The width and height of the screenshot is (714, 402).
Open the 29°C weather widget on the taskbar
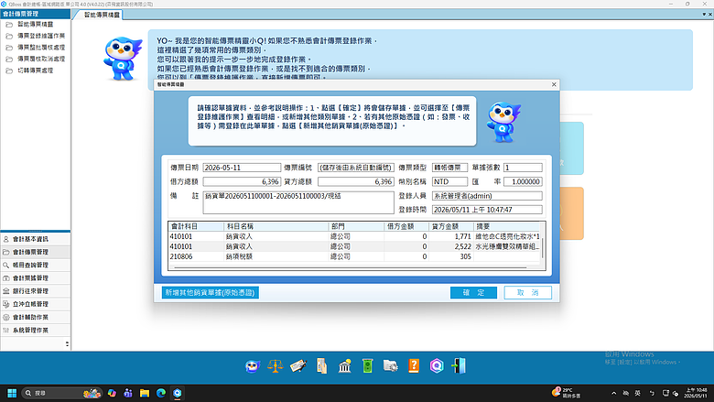coord(567,393)
